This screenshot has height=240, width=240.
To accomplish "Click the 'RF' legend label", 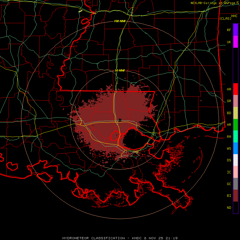I will pyautogui.click(x=229, y=30).
